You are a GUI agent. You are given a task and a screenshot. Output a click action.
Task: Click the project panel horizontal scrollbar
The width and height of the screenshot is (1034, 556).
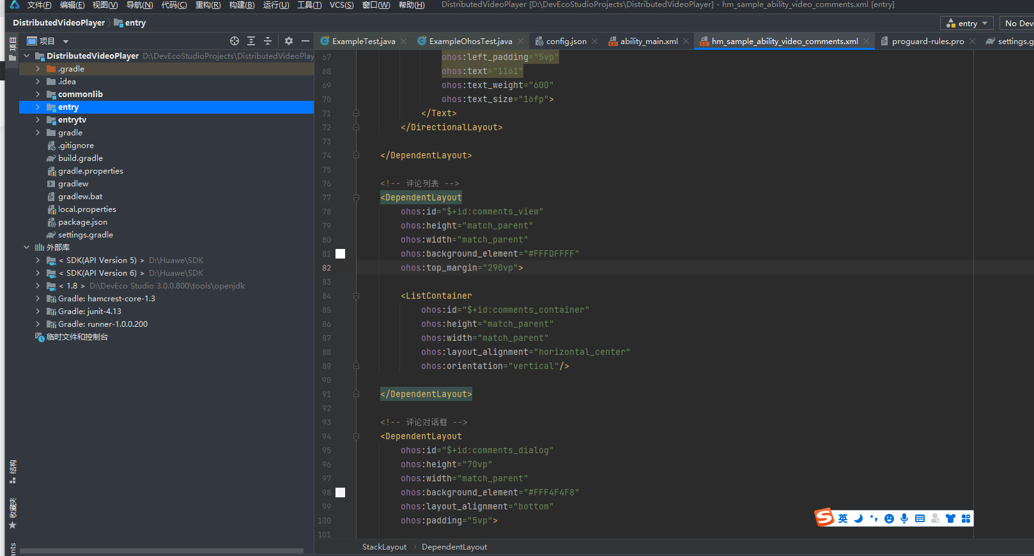point(162,551)
